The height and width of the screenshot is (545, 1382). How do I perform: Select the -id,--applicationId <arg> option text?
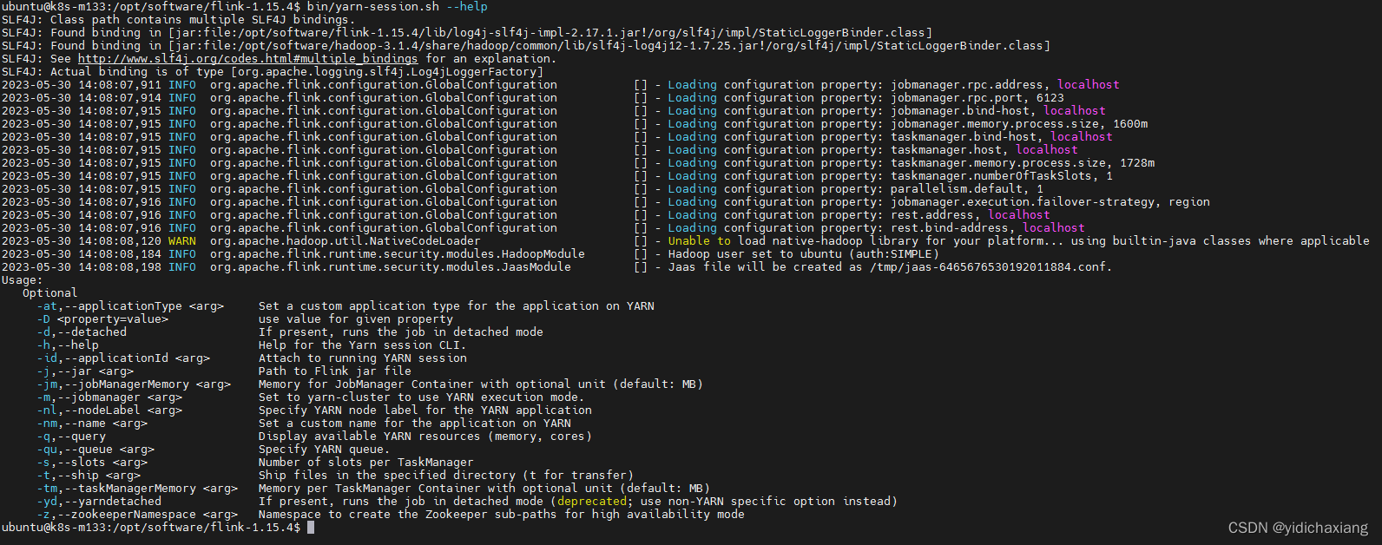123,358
